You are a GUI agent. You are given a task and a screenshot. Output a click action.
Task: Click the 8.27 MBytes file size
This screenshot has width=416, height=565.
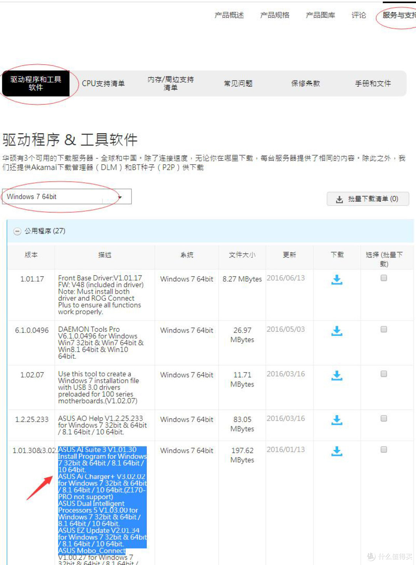pos(242,279)
